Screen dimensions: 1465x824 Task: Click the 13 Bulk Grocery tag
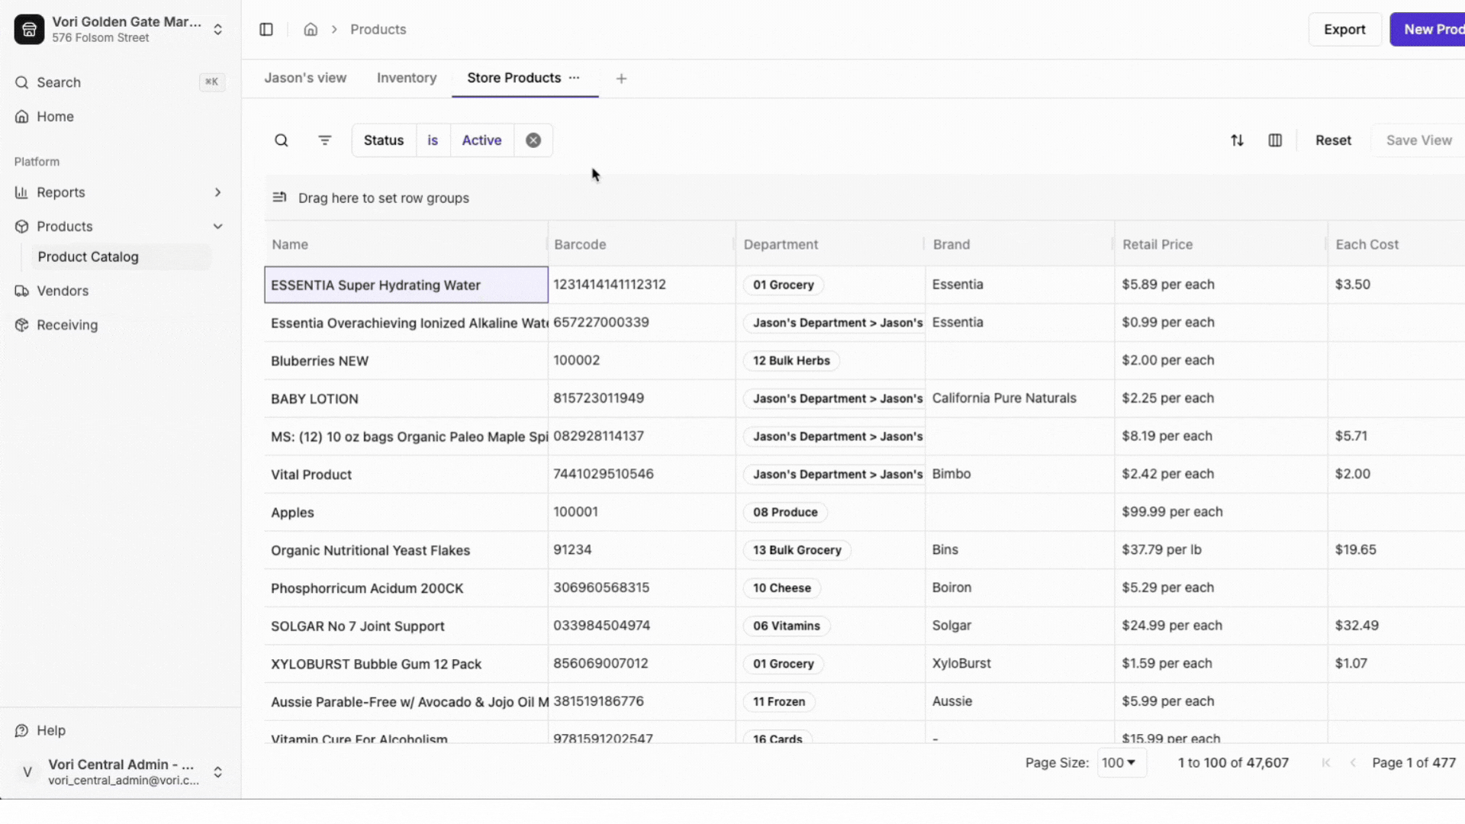(x=797, y=550)
